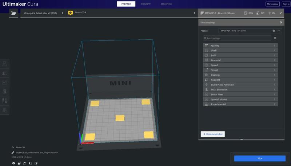
Task: Switch to the PREPARE tab
Action: (126, 4)
